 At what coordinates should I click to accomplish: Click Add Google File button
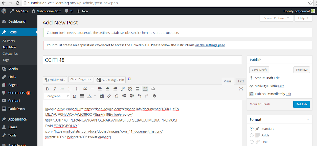(110, 80)
